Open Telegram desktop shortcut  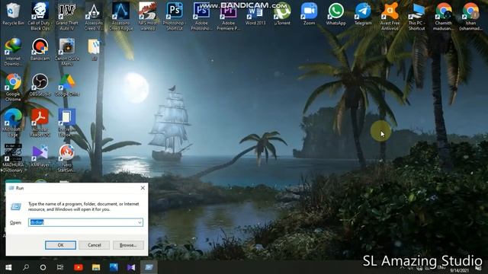(363, 14)
